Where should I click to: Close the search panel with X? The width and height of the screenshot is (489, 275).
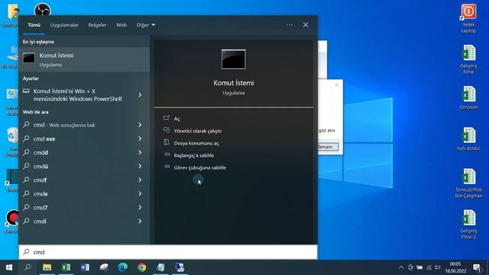[x=306, y=25]
